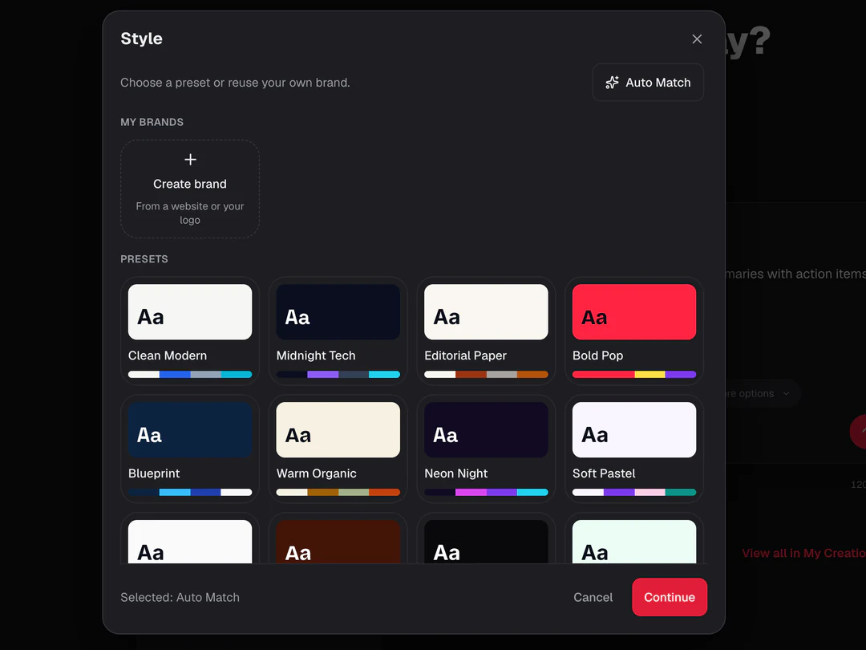The image size is (866, 650).
Task: Choose the Midnight Tech preset
Action: click(x=338, y=331)
